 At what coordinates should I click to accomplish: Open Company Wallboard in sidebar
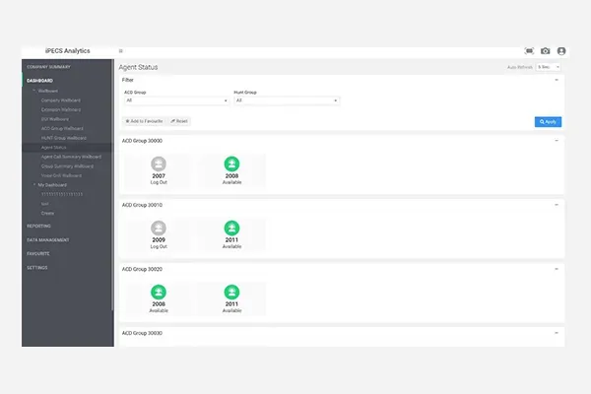(61, 100)
